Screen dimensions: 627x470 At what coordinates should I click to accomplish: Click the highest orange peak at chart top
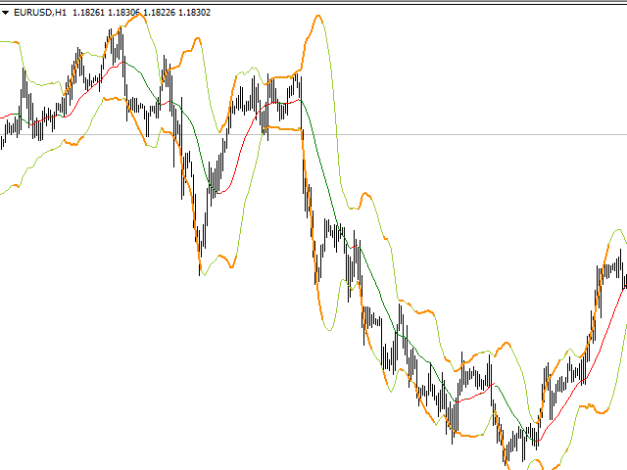click(316, 17)
